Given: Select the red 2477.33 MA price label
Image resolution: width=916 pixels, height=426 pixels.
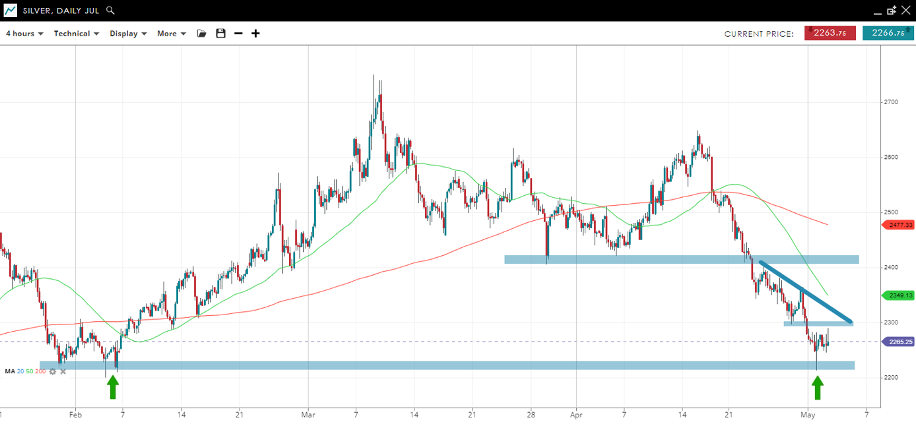Looking at the screenshot, I should (x=898, y=225).
